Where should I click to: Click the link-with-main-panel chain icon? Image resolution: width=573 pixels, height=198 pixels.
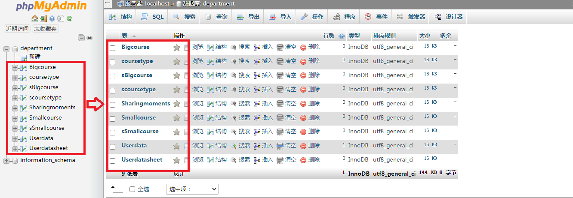[89, 38]
